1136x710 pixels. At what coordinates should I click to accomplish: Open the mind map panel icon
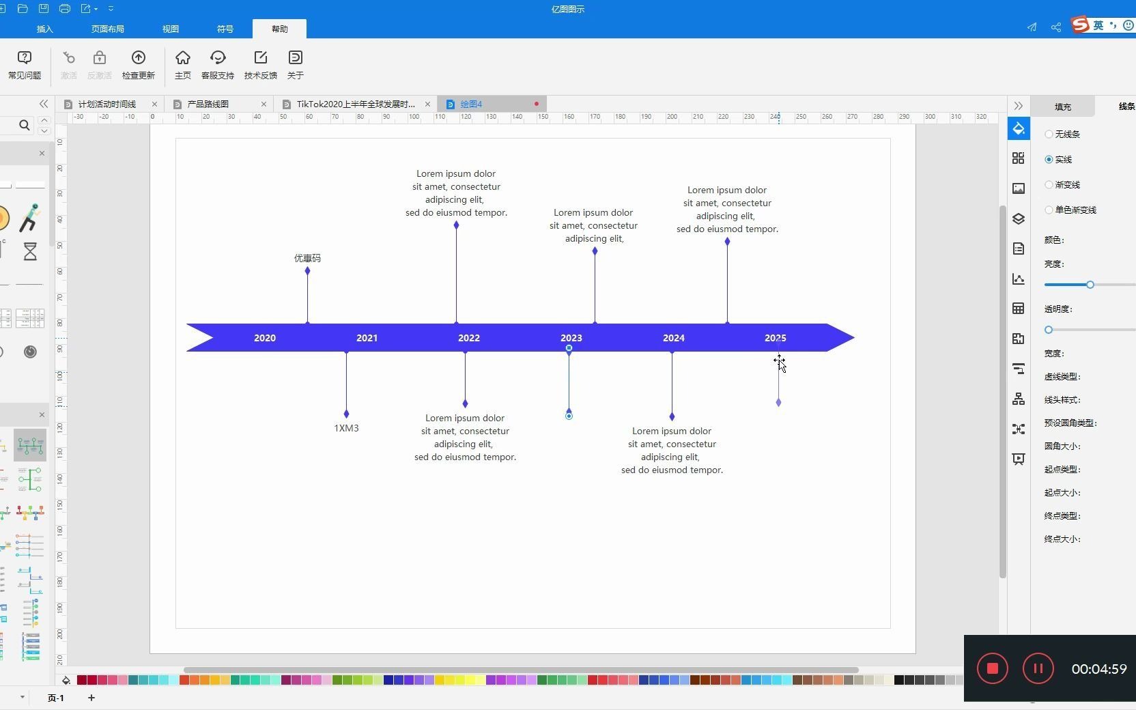tap(1019, 429)
